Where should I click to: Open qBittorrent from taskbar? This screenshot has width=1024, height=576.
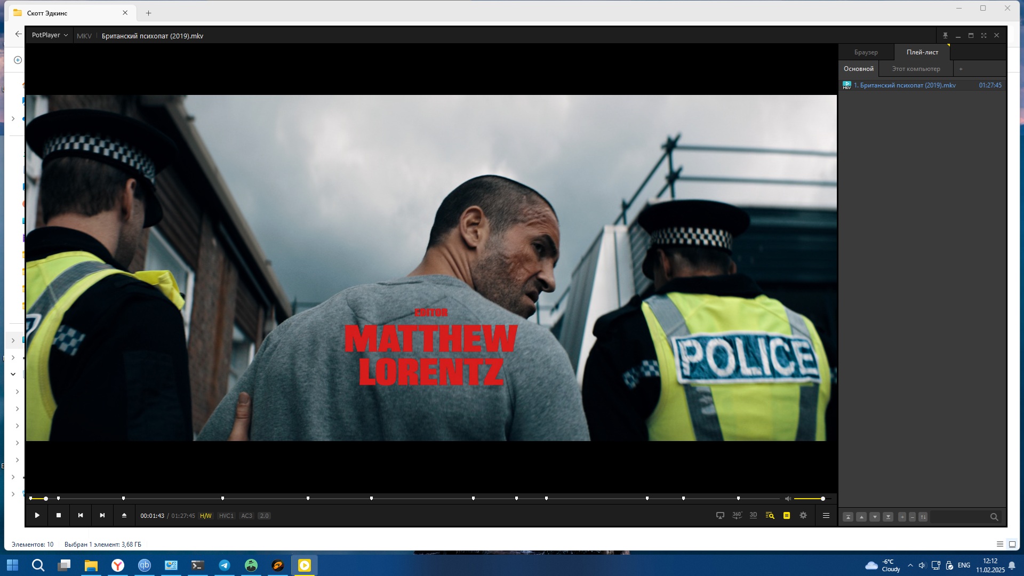pyautogui.click(x=145, y=565)
